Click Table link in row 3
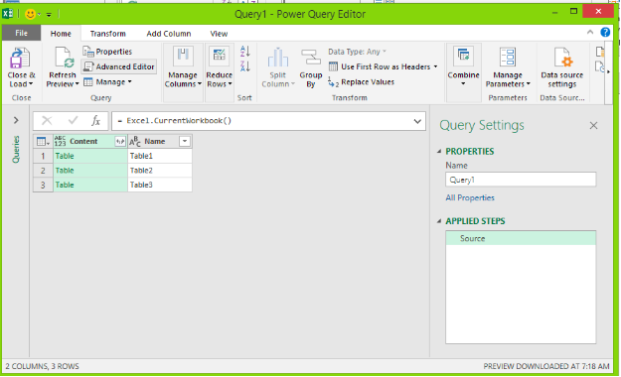Image resolution: width=621 pixels, height=377 pixels. pos(65,185)
